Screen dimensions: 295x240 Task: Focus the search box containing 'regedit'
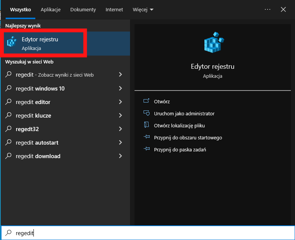(148, 233)
